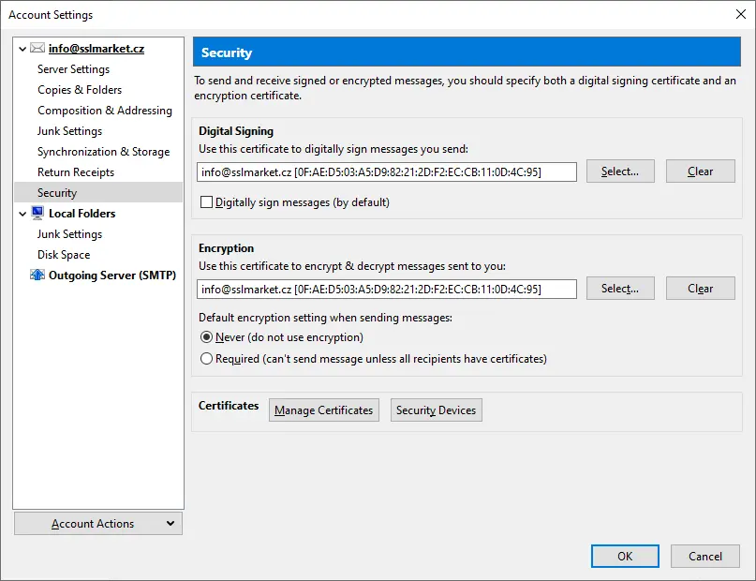Open Copies & Folders page
The width and height of the screenshot is (756, 581).
[80, 90]
